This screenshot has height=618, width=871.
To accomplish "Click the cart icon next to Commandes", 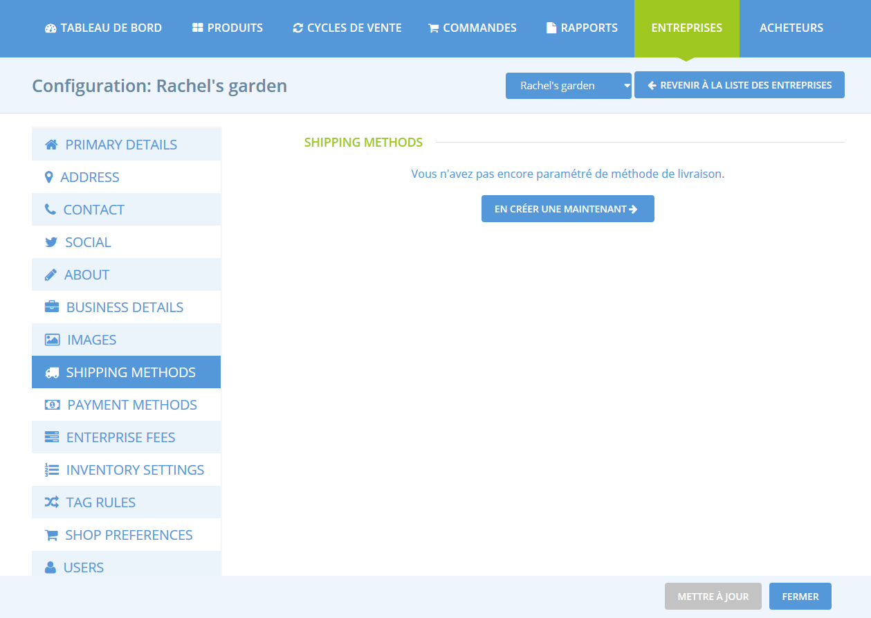I will click(434, 28).
